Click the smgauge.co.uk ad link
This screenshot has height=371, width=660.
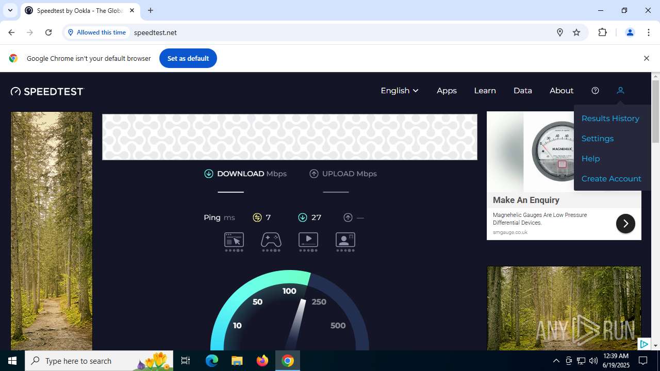pos(510,232)
